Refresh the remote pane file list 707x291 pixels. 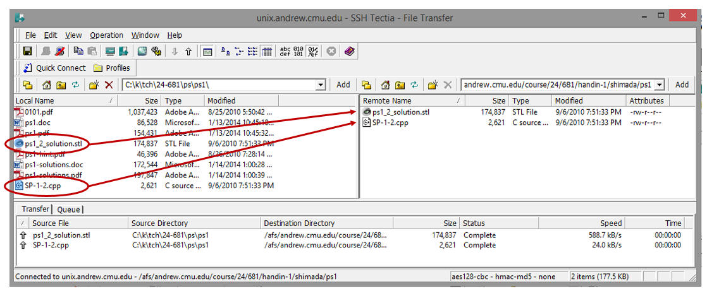pyautogui.click(x=414, y=85)
